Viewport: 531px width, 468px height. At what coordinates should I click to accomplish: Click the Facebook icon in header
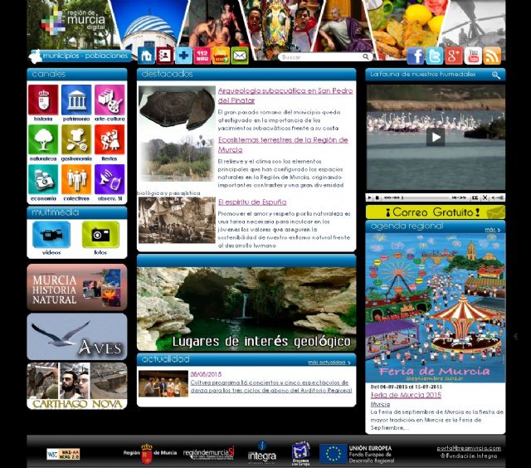[x=415, y=56]
